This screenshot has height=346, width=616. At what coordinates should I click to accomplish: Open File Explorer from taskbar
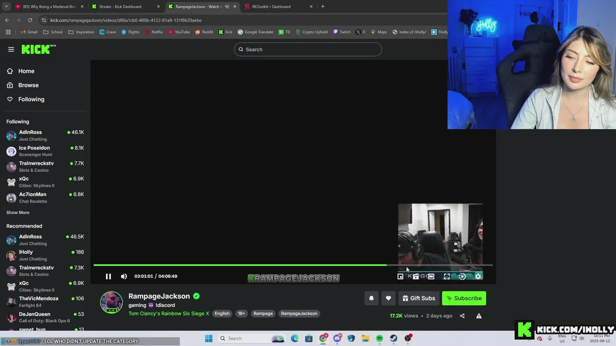365,338
